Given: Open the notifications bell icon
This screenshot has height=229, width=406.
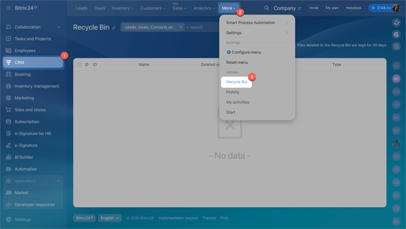Looking at the screenshot, I should click(x=396, y=22).
